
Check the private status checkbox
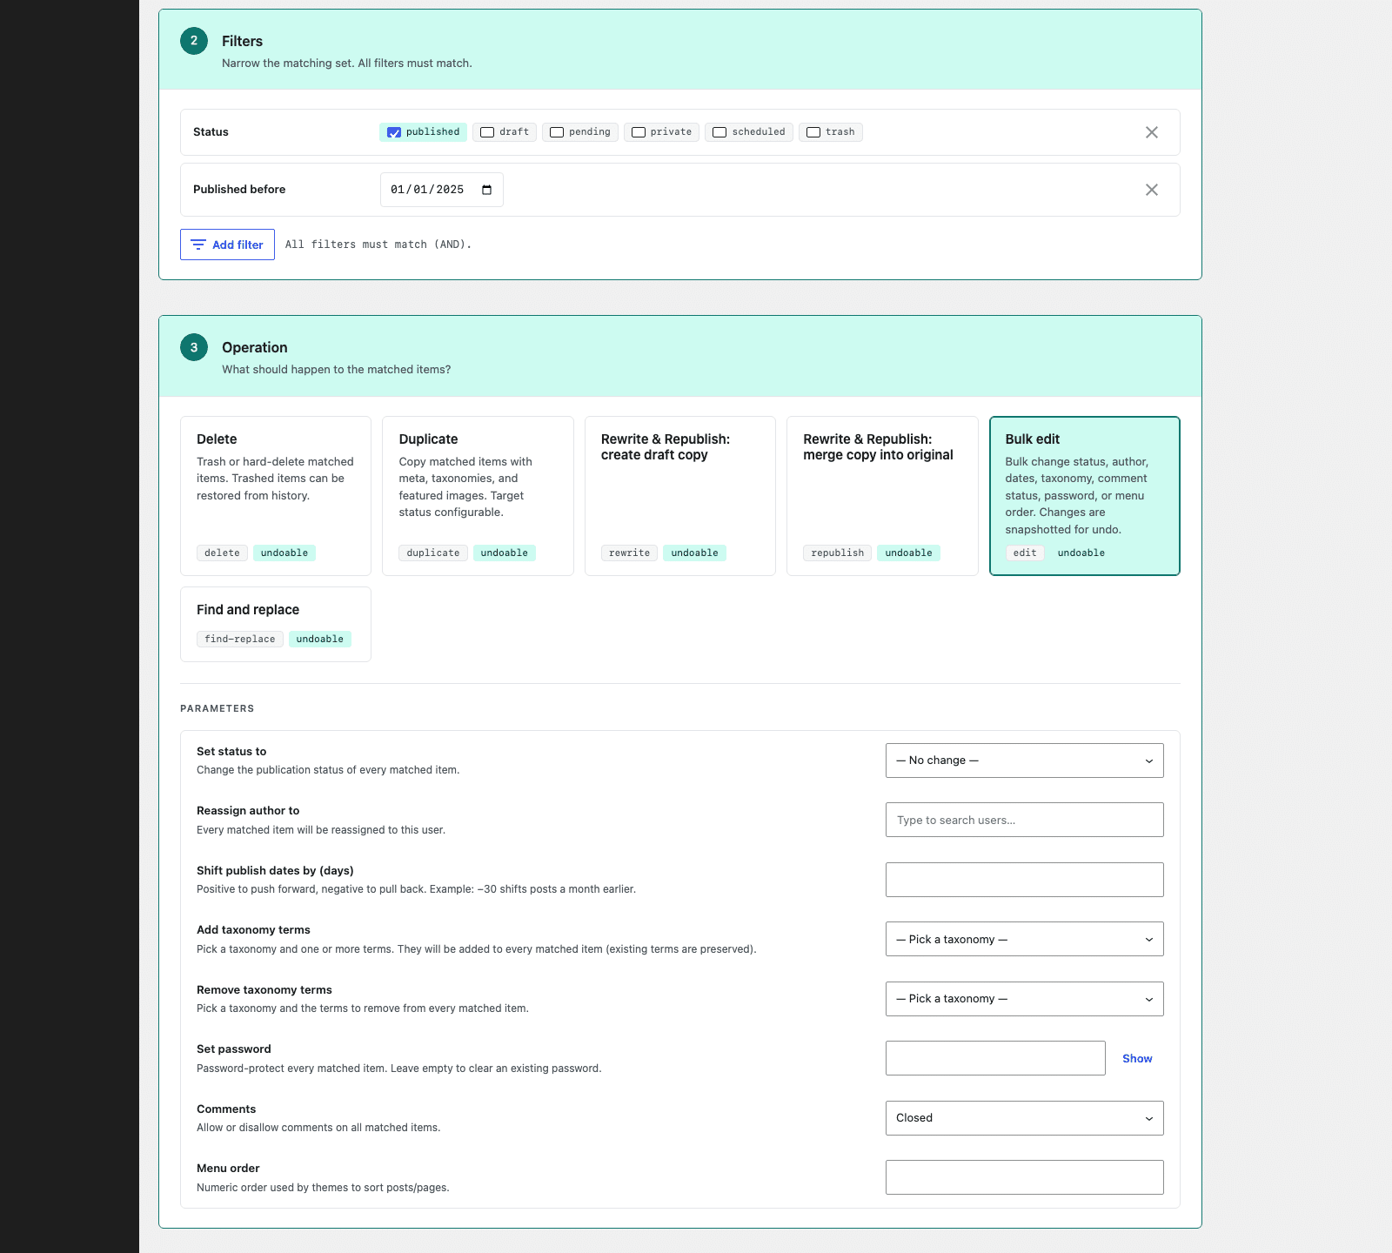tap(639, 132)
